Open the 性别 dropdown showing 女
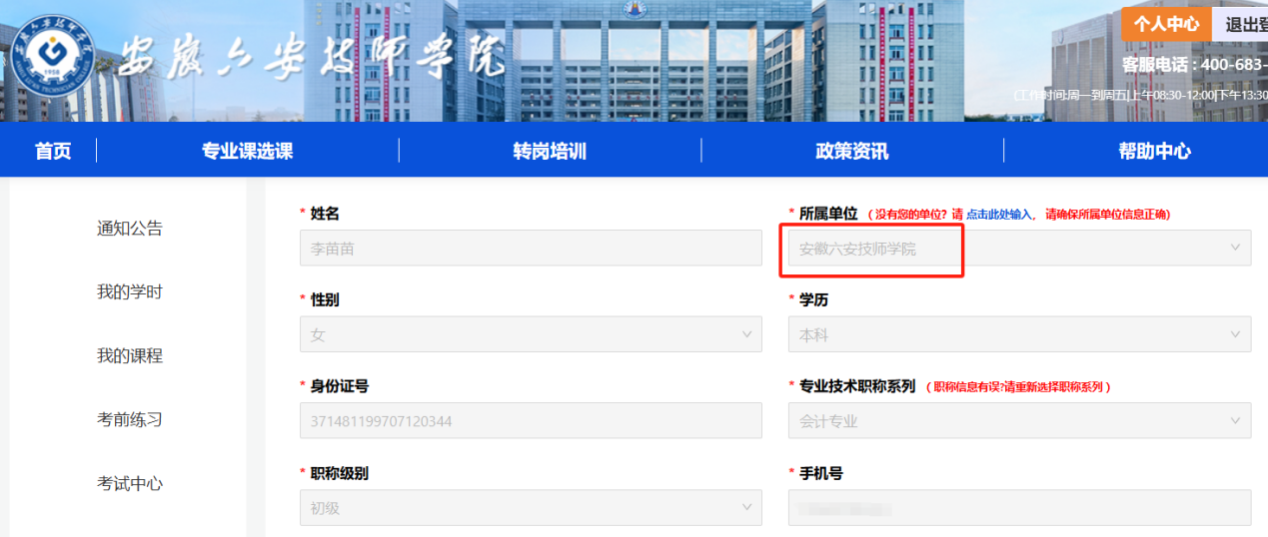The width and height of the screenshot is (1268, 537). [531, 334]
